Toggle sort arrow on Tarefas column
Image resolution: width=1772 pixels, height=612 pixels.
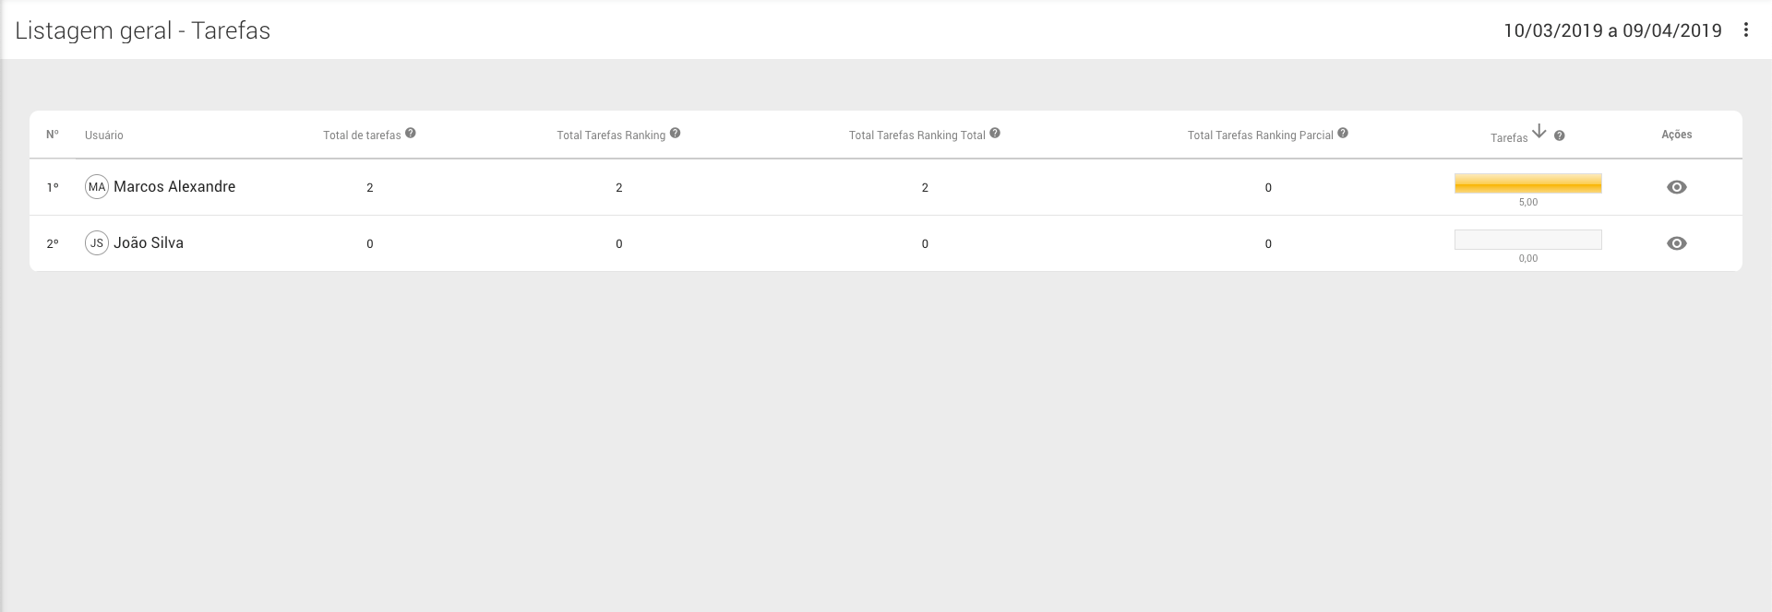[x=1539, y=132]
